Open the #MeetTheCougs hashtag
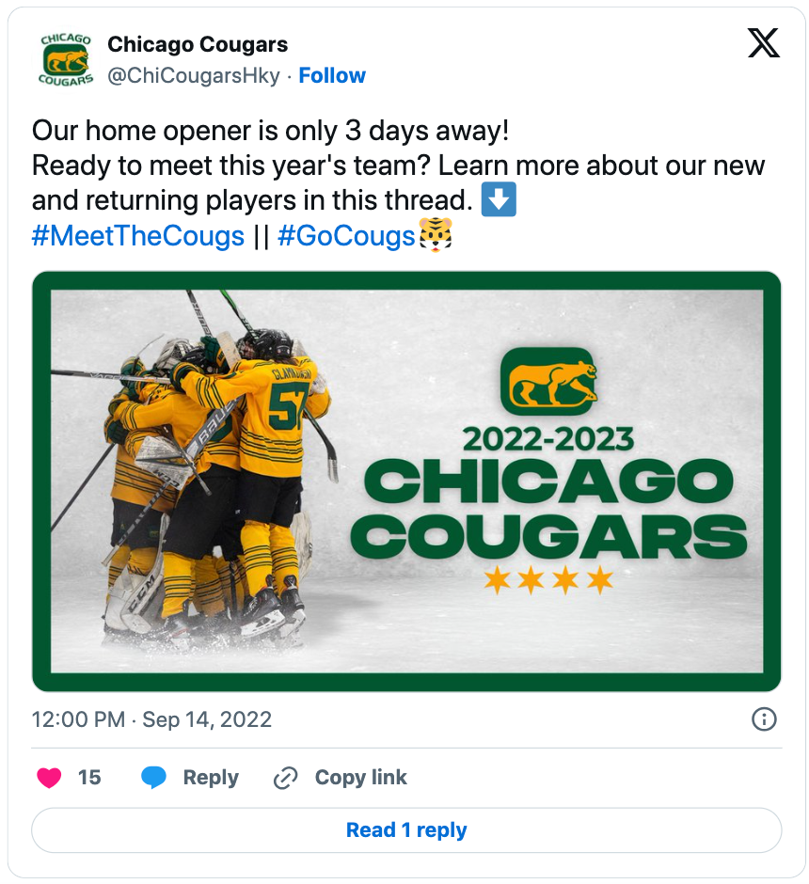809x884 pixels. click(x=138, y=235)
